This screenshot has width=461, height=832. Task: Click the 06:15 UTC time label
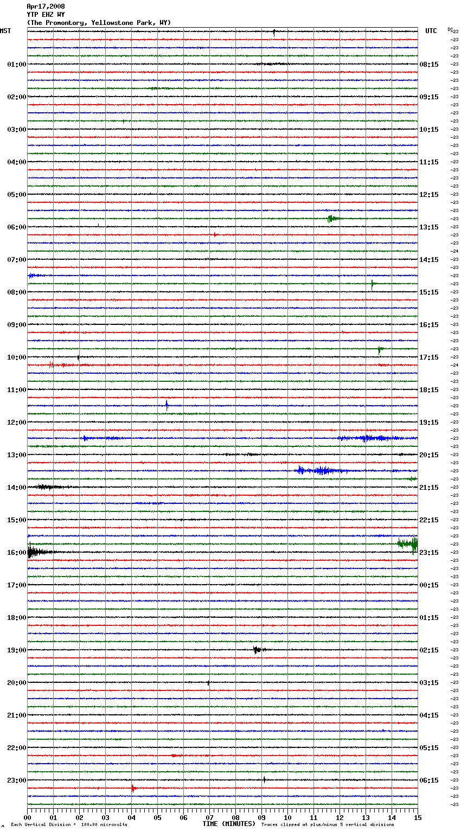click(x=429, y=780)
